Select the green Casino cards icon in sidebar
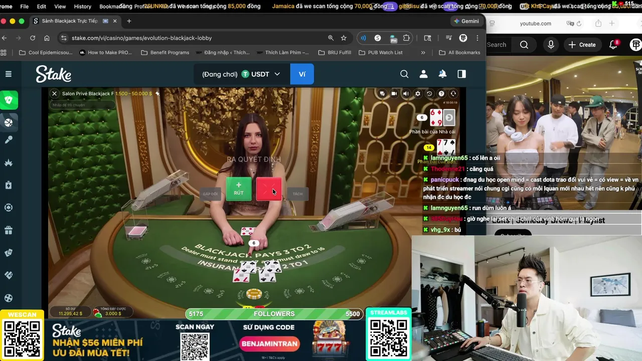 pyautogui.click(x=9, y=100)
